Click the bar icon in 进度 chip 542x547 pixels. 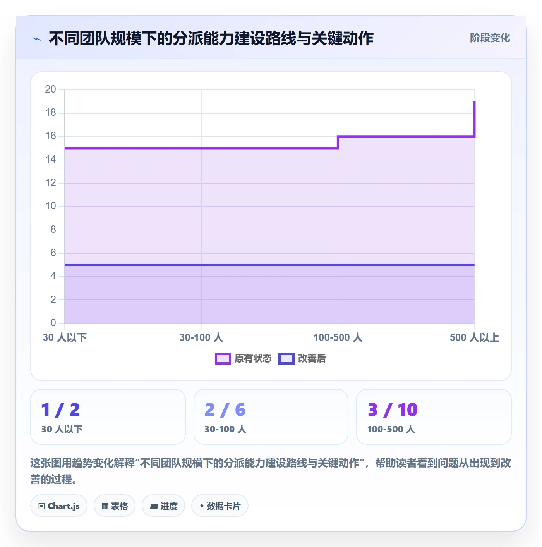click(154, 506)
